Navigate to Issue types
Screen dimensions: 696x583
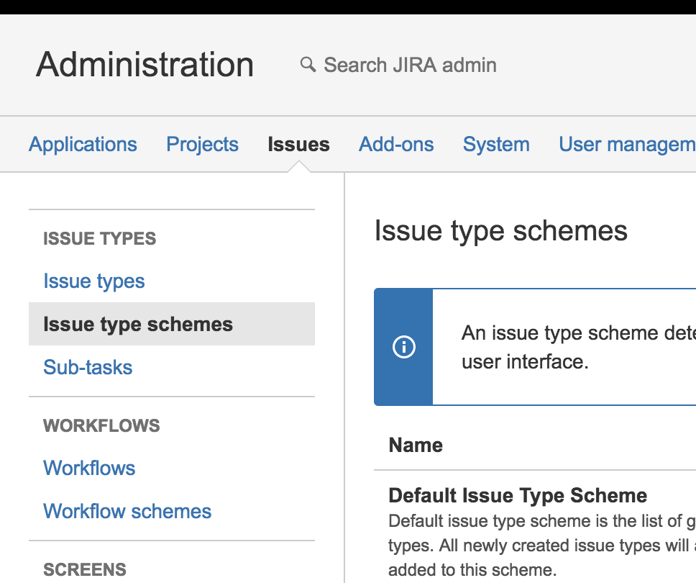pyautogui.click(x=93, y=281)
